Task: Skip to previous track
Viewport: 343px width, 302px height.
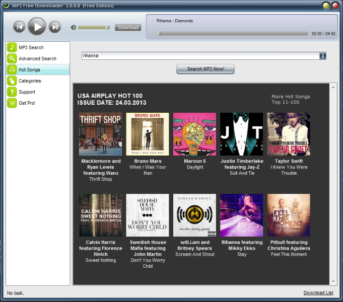Action: tap(19, 27)
